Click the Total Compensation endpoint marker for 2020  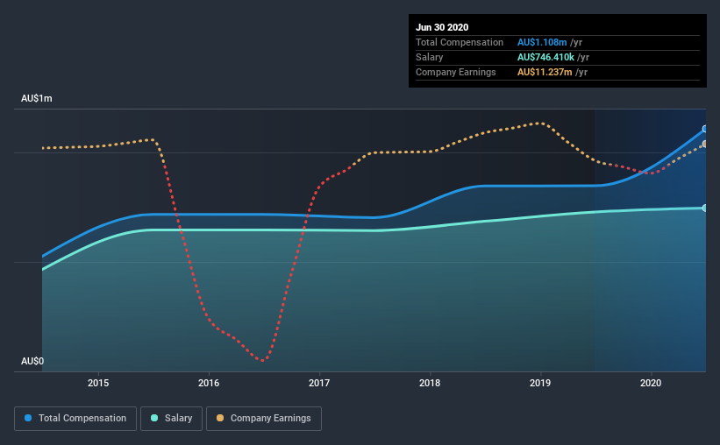[x=705, y=129]
